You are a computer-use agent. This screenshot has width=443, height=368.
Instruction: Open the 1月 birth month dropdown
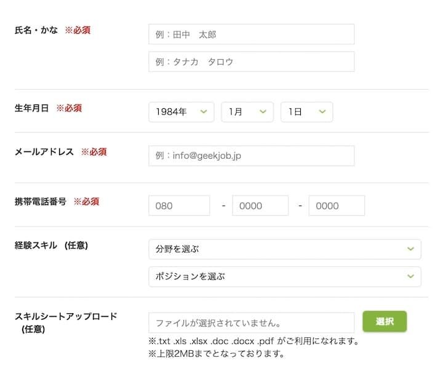(x=247, y=112)
